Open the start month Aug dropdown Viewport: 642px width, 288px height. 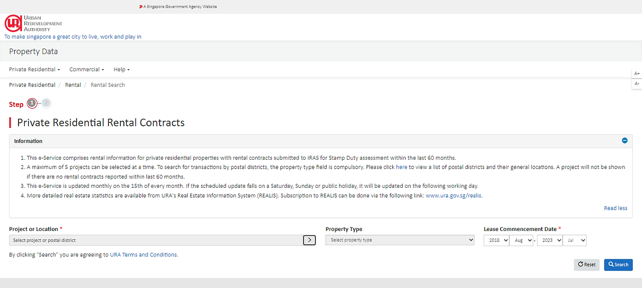[521, 240]
